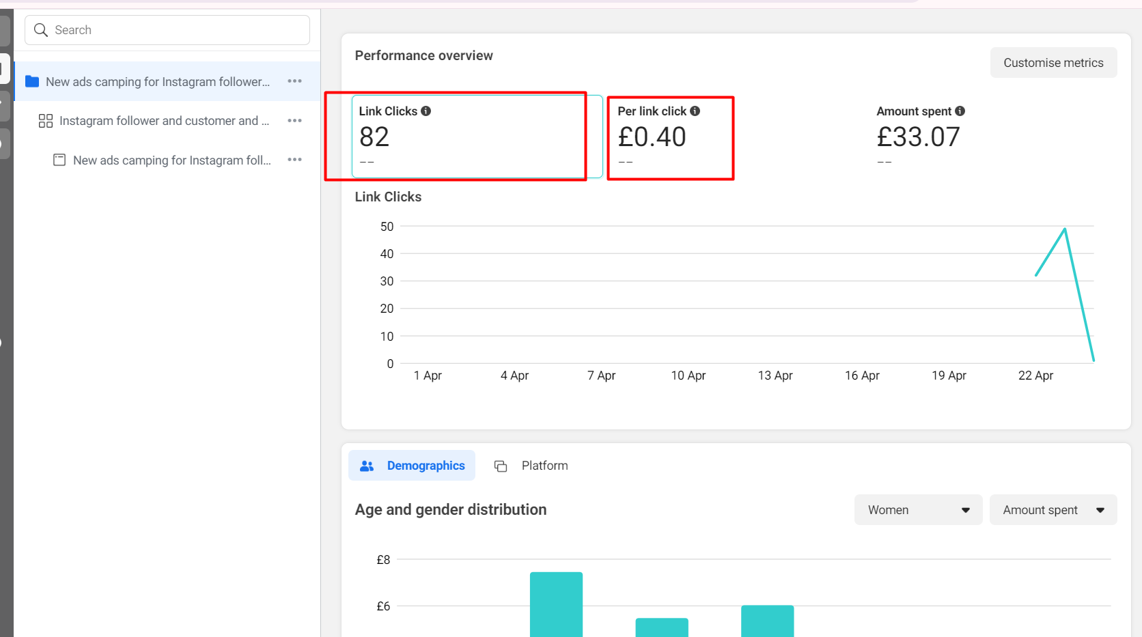
Task: Switch to the Platform tab
Action: [x=531, y=466]
